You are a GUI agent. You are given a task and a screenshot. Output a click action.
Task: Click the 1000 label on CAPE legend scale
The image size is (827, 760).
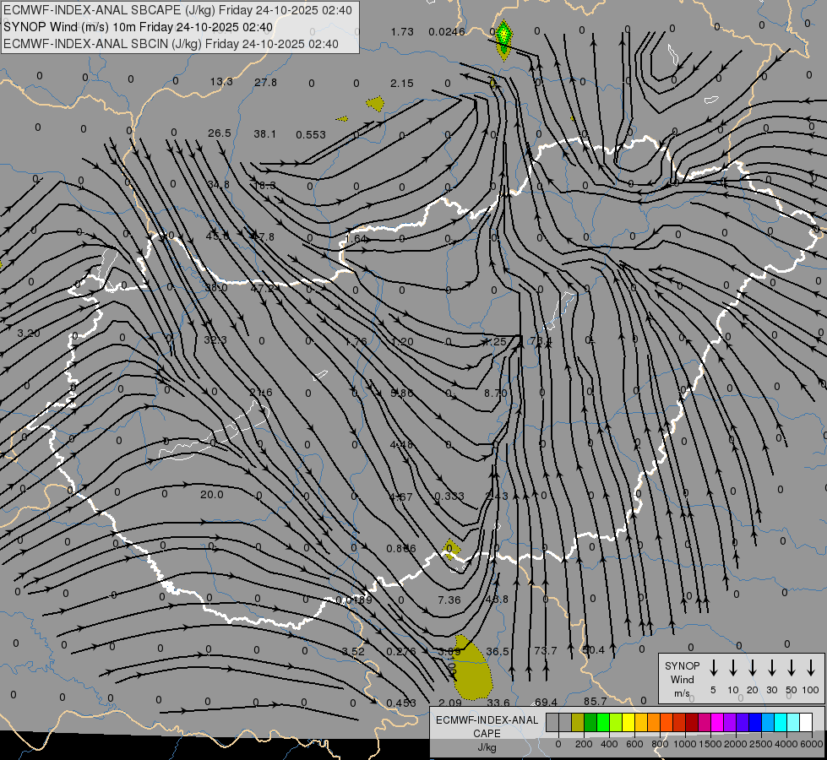(x=684, y=744)
